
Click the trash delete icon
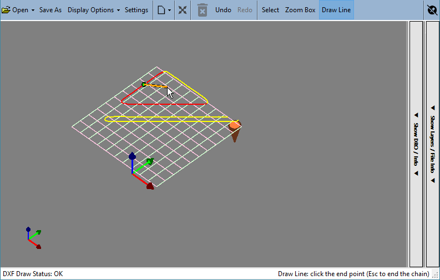coord(203,10)
